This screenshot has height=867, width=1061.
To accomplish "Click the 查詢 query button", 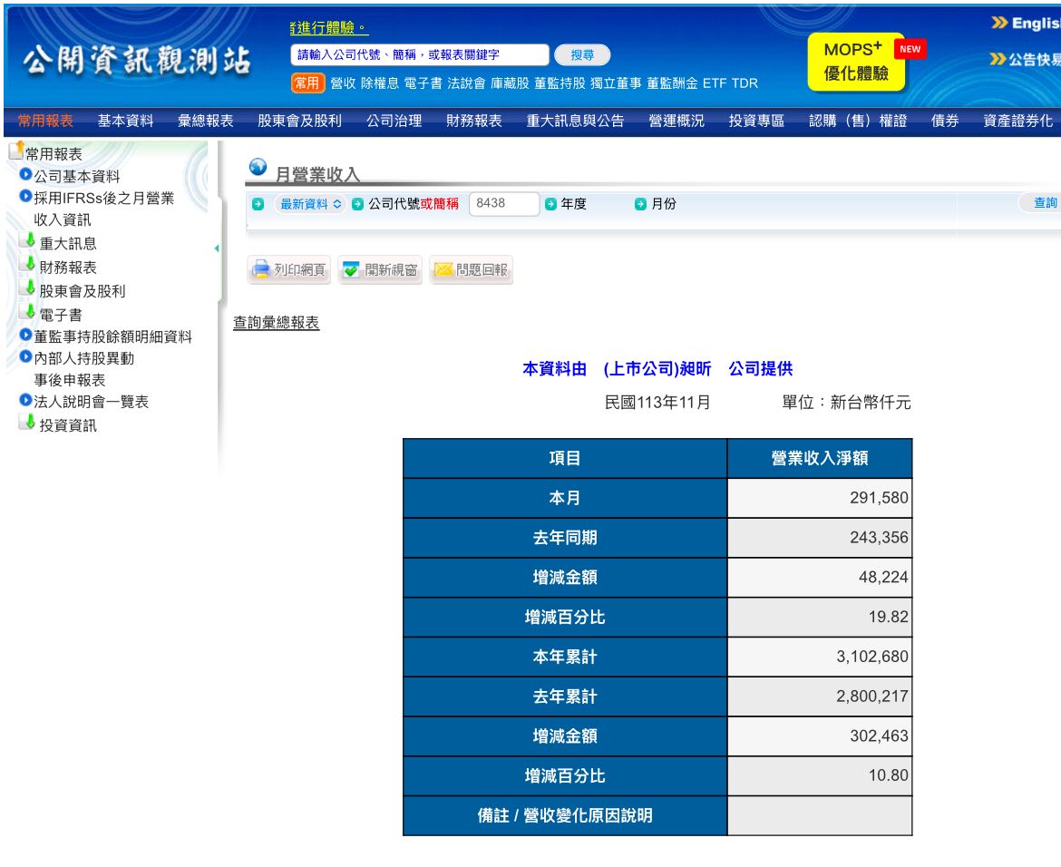I will (x=1044, y=203).
